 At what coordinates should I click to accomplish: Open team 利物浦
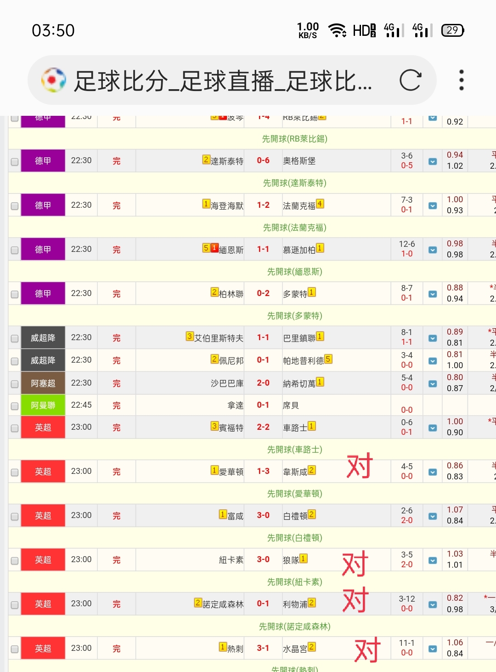coord(295,604)
